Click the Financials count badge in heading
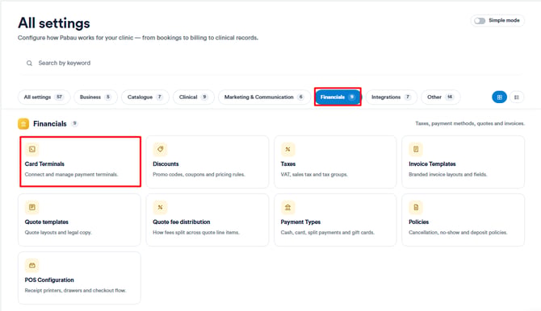The width and height of the screenshot is (541, 311). point(74,123)
